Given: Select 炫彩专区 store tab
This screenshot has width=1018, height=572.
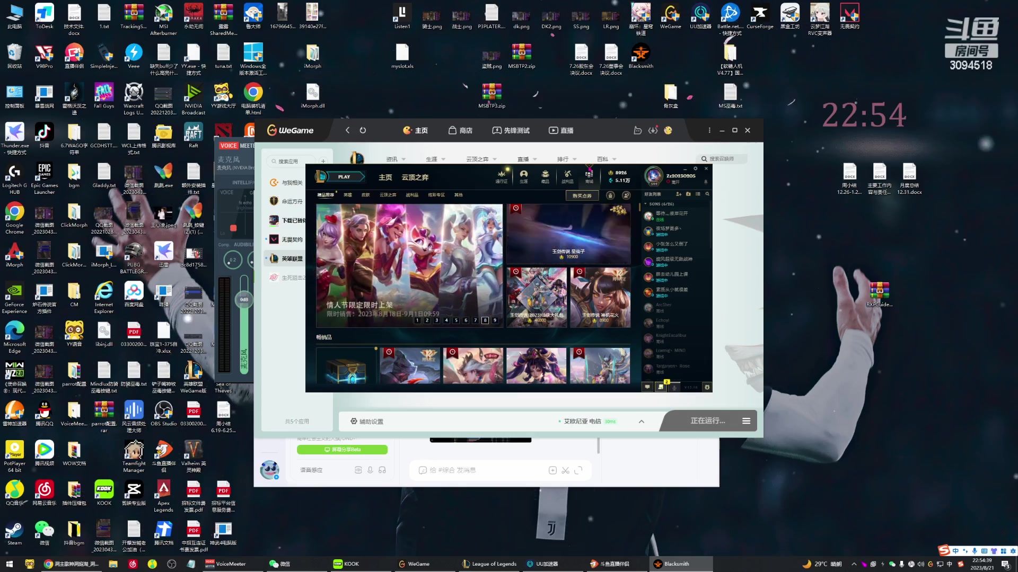Looking at the screenshot, I should tap(436, 195).
